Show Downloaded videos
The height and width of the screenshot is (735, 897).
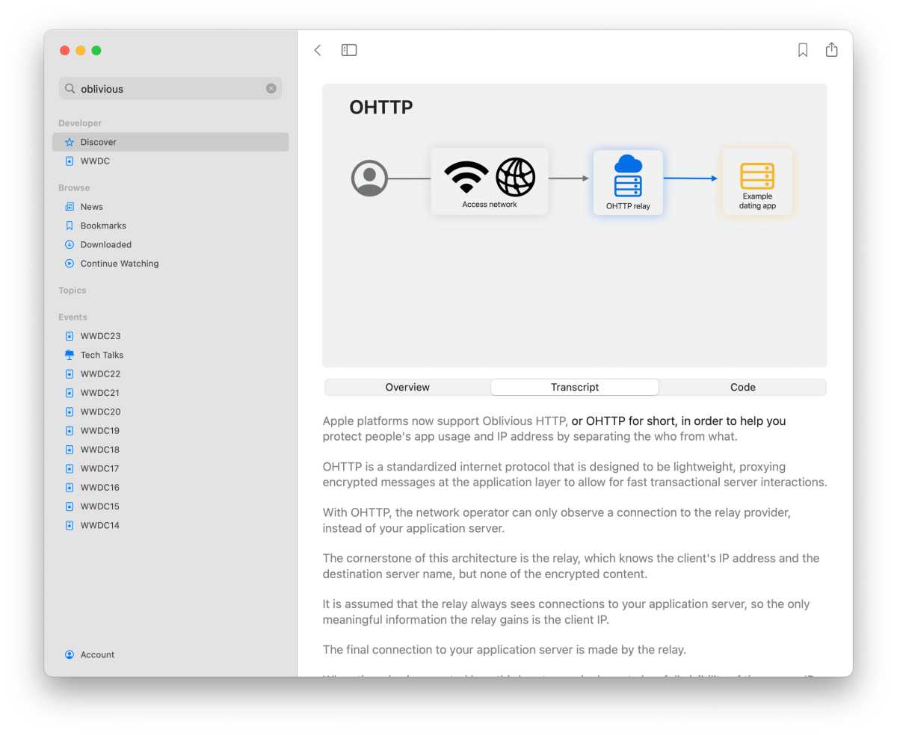tap(105, 244)
